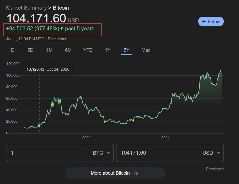Click the 13,126.43 tooltip value
The height and width of the screenshot is (184, 239).
(x=35, y=69)
